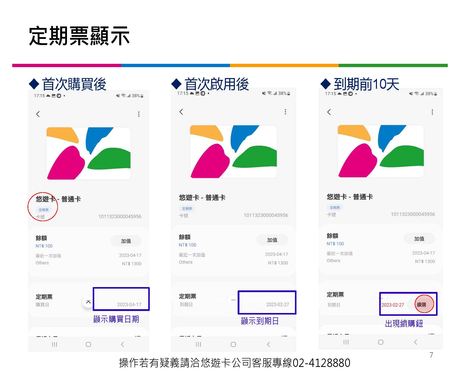Tap 17:15 clock in 首次購買後 phone
The height and width of the screenshot is (372, 461).
[39, 96]
